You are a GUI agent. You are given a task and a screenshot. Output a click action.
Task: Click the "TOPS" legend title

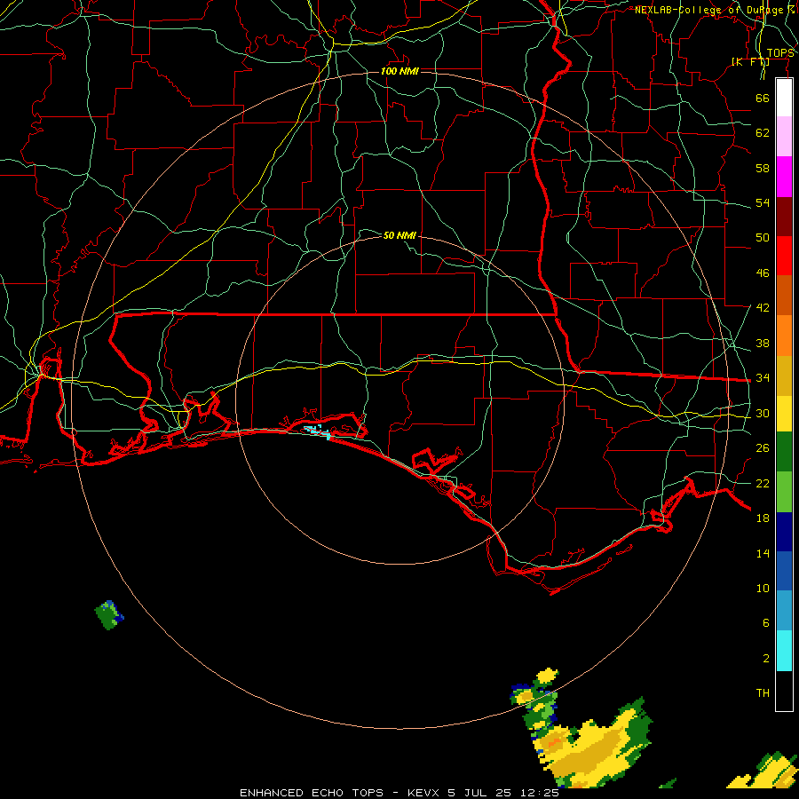780,53
